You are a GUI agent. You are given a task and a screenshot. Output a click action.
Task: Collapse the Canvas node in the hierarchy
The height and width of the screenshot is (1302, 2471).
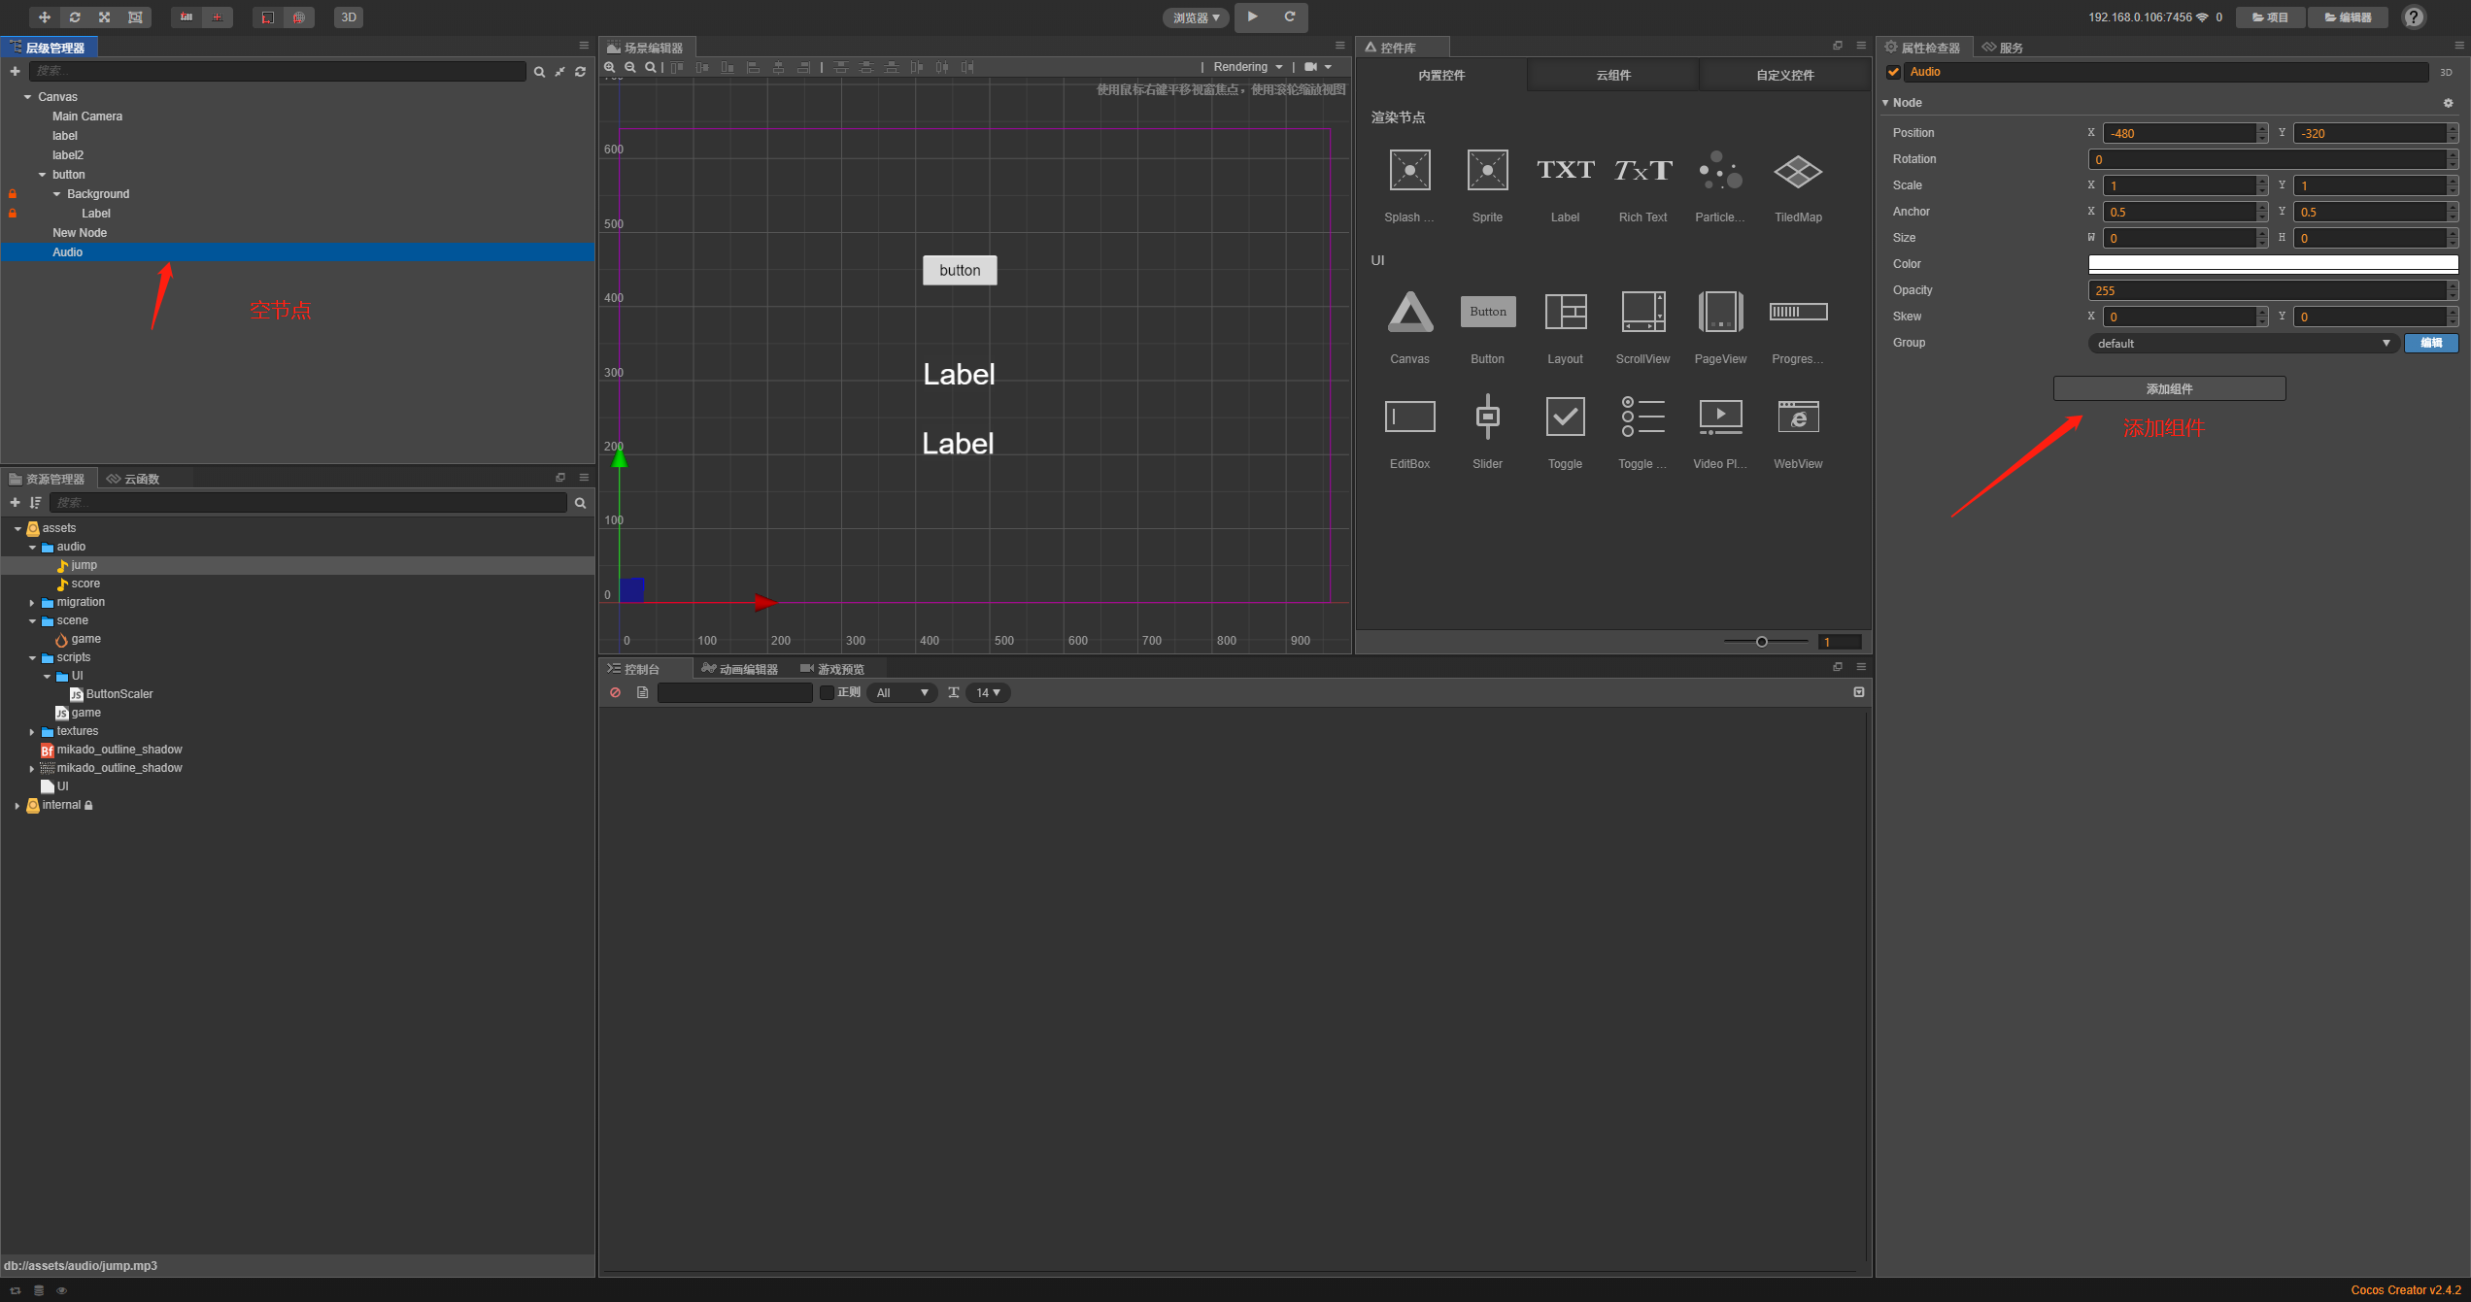(26, 96)
